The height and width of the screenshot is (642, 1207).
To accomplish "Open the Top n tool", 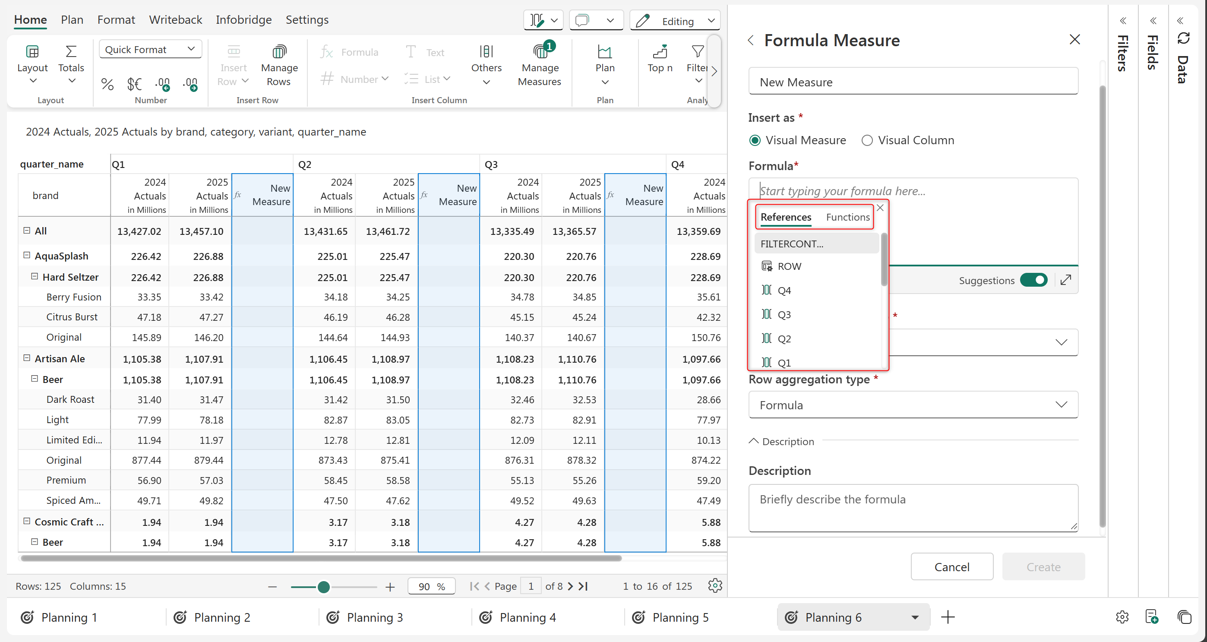I will click(660, 59).
